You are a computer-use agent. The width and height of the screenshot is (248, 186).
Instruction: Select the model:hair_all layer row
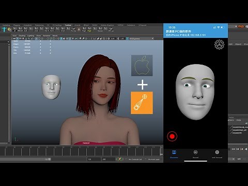239,130
